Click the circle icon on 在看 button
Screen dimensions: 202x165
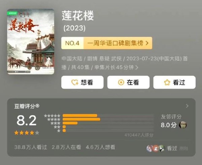pyautogui.click(x=121, y=82)
